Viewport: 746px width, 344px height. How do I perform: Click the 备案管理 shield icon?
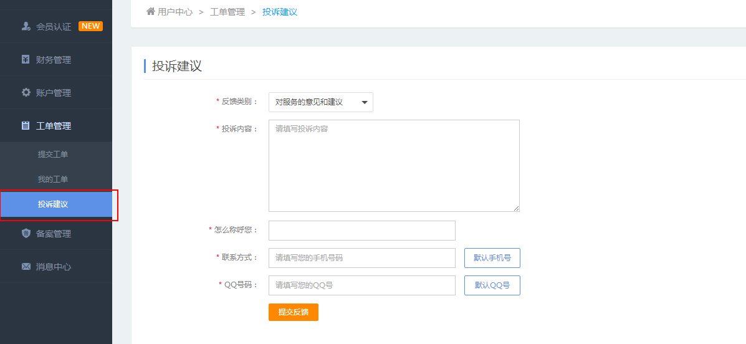click(26, 234)
